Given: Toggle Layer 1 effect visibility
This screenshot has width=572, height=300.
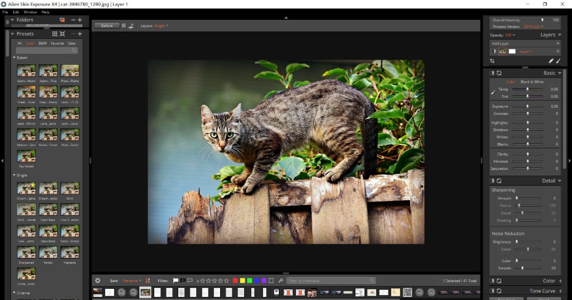Looking at the screenshot, I should click(x=494, y=52).
